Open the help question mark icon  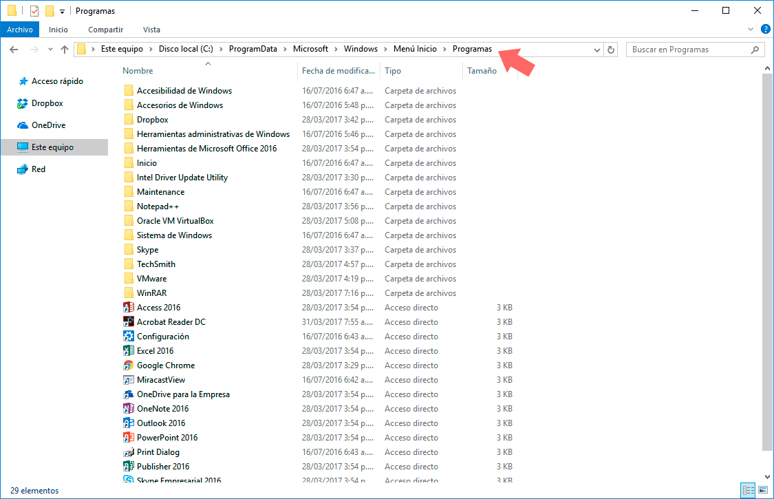coord(766,29)
